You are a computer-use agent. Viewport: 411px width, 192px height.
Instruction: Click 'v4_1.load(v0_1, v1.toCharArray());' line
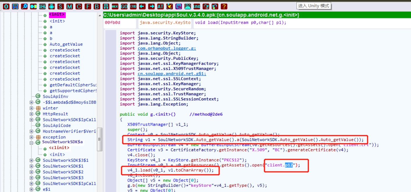pos(170,170)
